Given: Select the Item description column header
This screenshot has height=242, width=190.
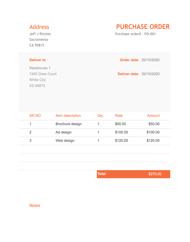Looking at the screenshot, I should tap(68, 116).
